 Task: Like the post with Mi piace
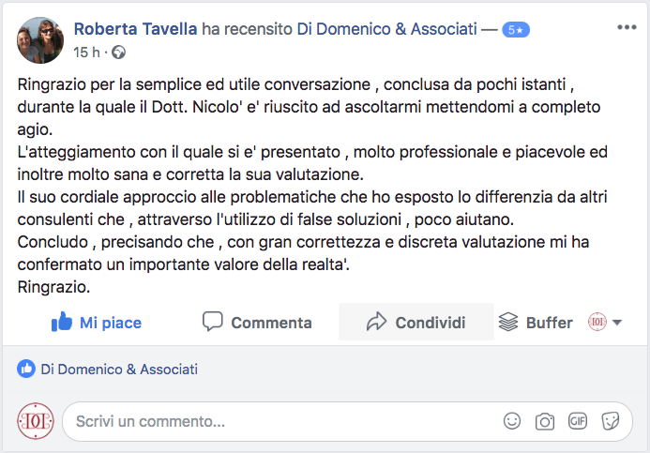click(97, 323)
